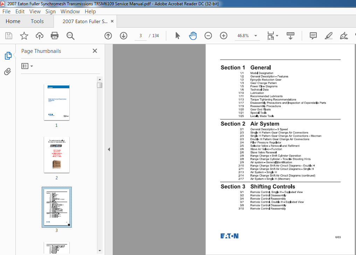Select the arrow Selection tool

coord(177,36)
